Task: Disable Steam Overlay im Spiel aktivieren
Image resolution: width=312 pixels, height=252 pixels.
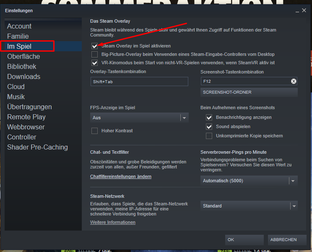Action: click(95, 46)
